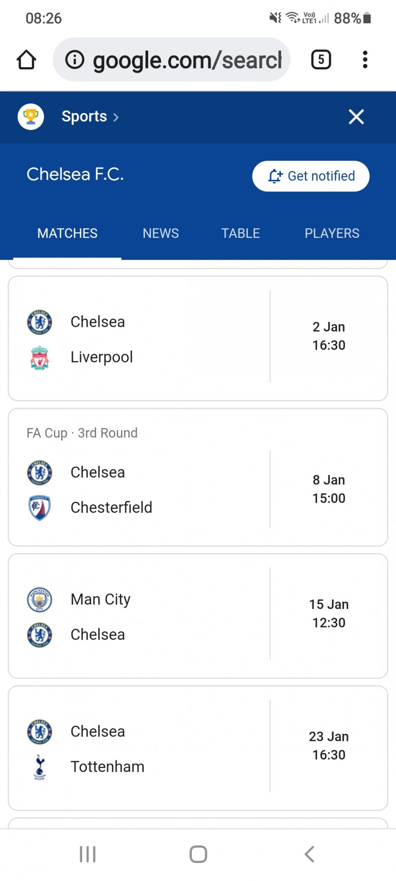Open the FA Cup 3rd Round link
Screen dimensions: 396x881
[82, 433]
